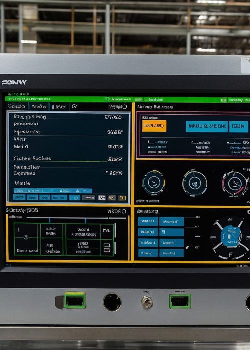The image size is (250, 350).
Task: Click the orange round icon next to the phone icon
Action: click(112, 198)
